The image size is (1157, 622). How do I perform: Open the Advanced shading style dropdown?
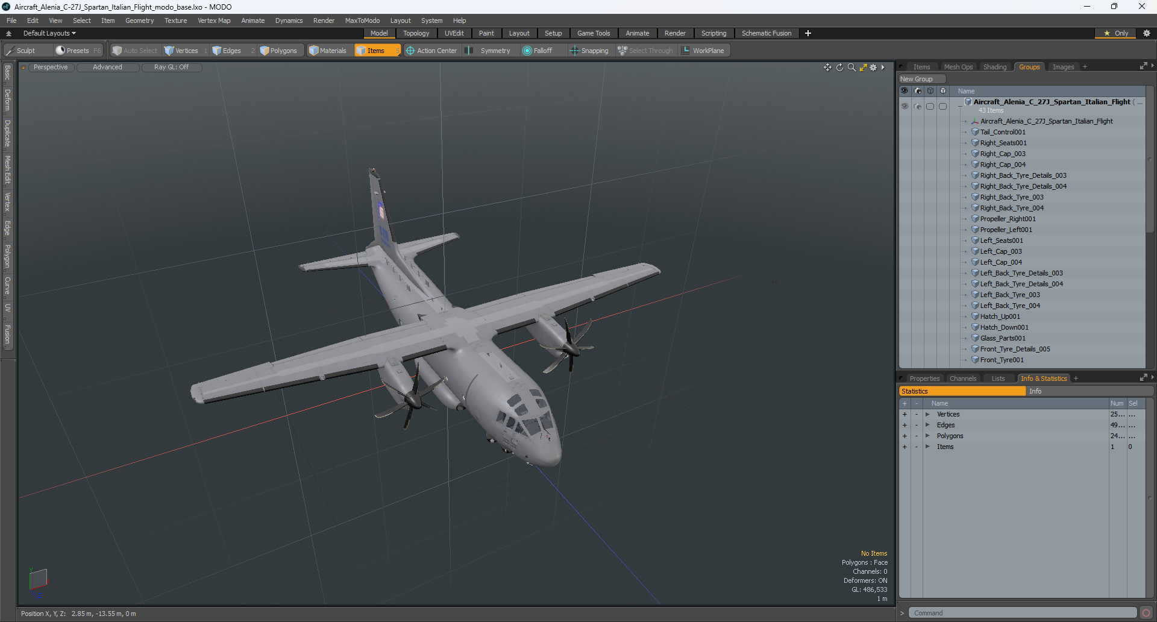(x=107, y=68)
